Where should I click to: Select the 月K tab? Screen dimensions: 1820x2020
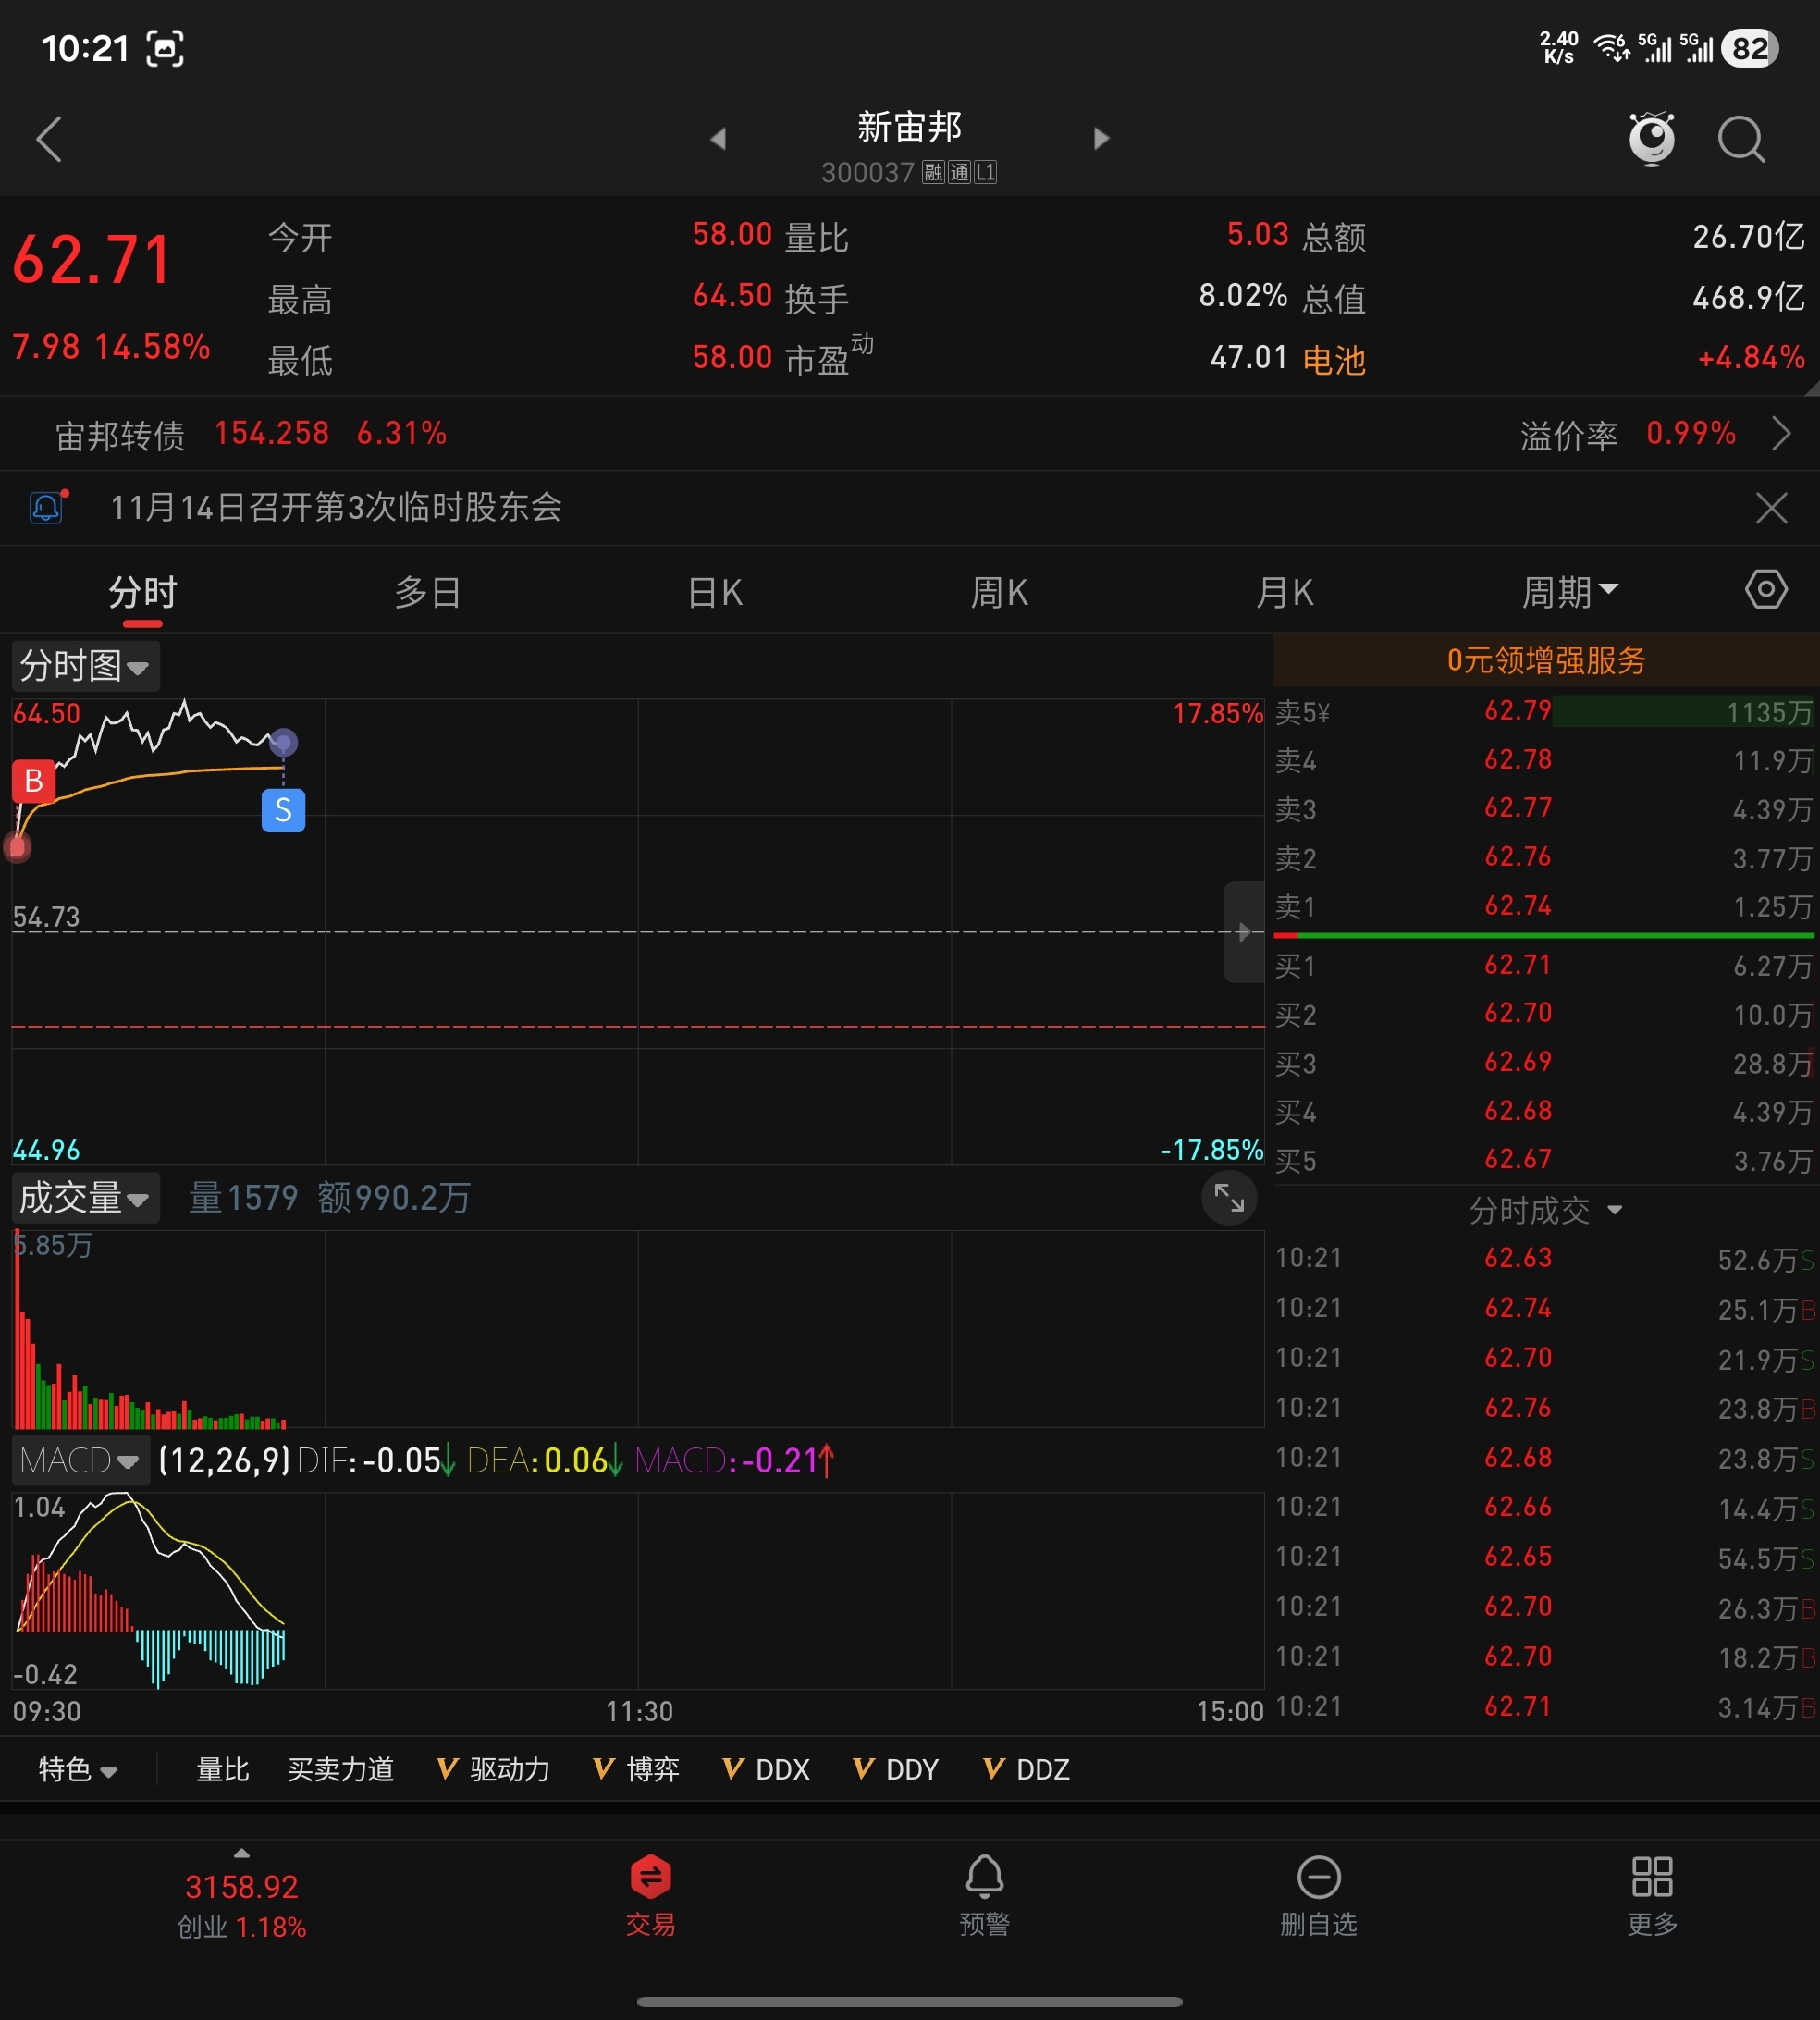1284,592
